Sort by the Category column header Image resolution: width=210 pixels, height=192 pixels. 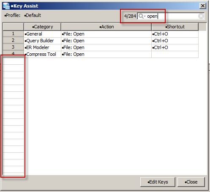pos(42,27)
